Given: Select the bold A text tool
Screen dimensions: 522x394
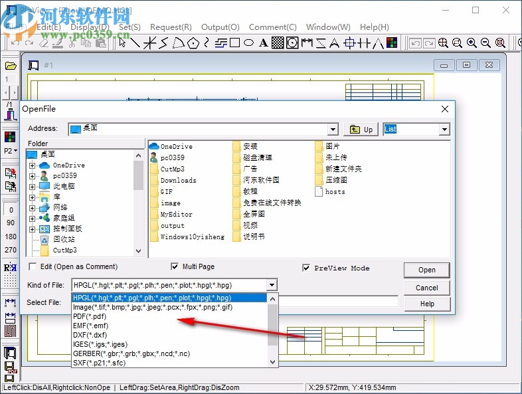Looking at the screenshot, I should point(264,43).
